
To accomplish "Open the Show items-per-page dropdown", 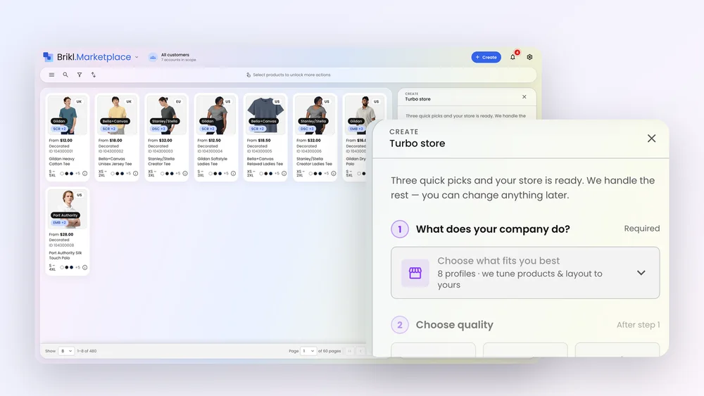I will [66, 351].
